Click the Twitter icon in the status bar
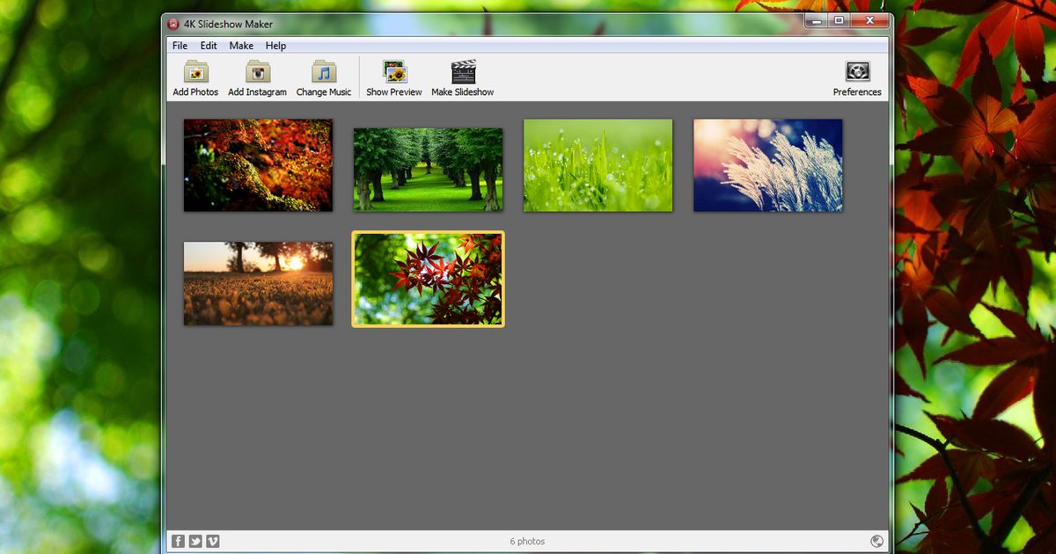 195,542
